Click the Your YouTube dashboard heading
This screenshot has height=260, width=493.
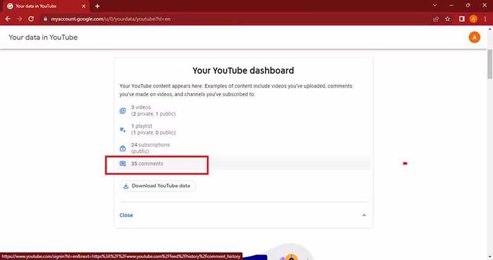click(243, 70)
